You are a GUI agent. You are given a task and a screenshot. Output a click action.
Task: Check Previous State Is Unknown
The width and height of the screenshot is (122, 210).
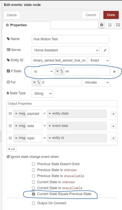[34, 170]
